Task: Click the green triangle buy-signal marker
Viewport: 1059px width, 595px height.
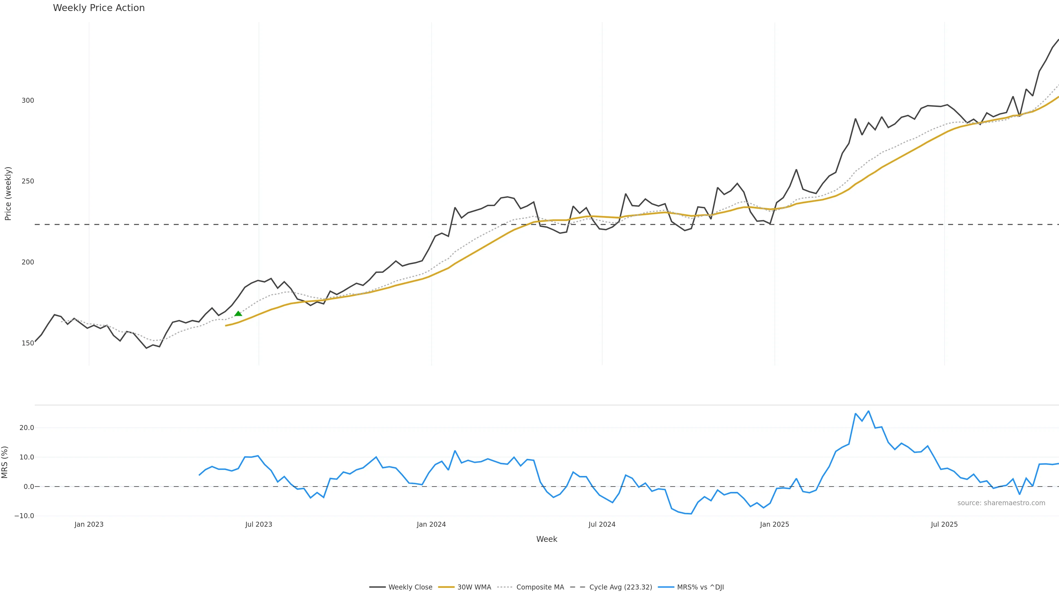Action: (238, 314)
